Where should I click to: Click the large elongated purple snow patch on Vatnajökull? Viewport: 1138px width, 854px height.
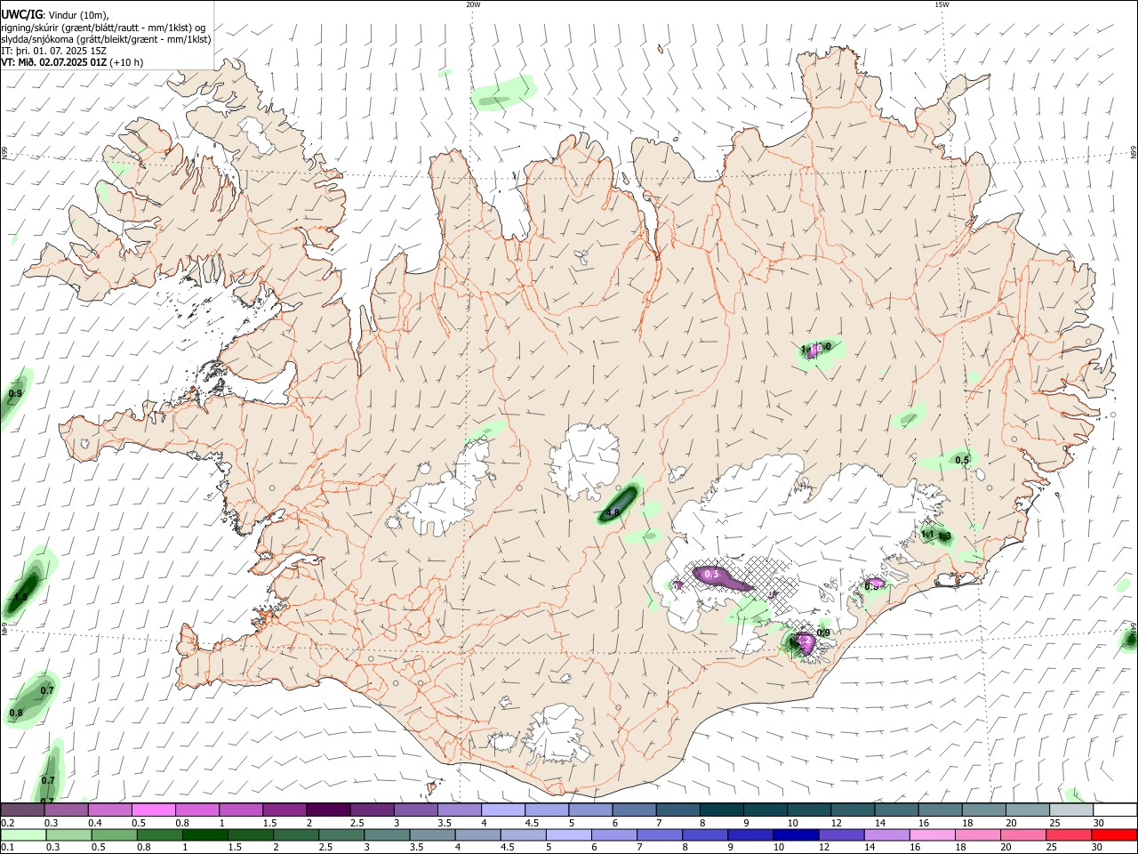722,578
